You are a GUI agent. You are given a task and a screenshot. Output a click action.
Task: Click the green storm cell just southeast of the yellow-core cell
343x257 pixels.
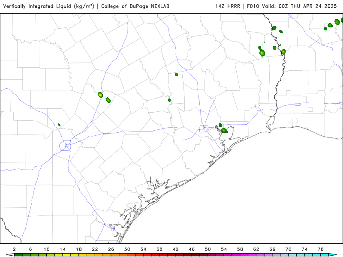tap(108, 100)
